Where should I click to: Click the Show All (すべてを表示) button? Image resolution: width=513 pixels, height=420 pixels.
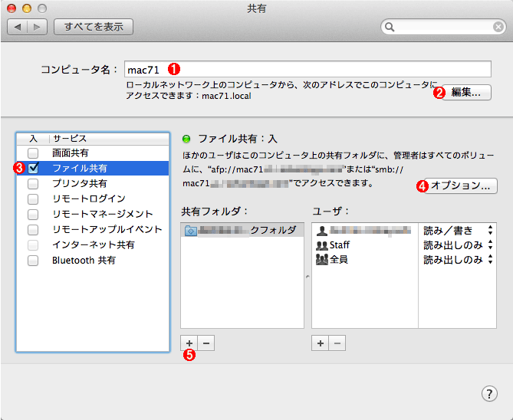[x=94, y=27]
